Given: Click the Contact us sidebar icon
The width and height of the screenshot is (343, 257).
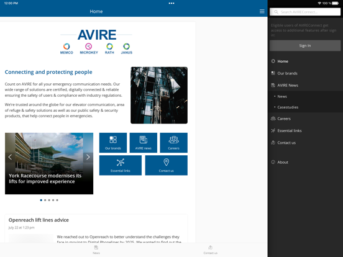Looking at the screenshot, I should (x=273, y=143).
